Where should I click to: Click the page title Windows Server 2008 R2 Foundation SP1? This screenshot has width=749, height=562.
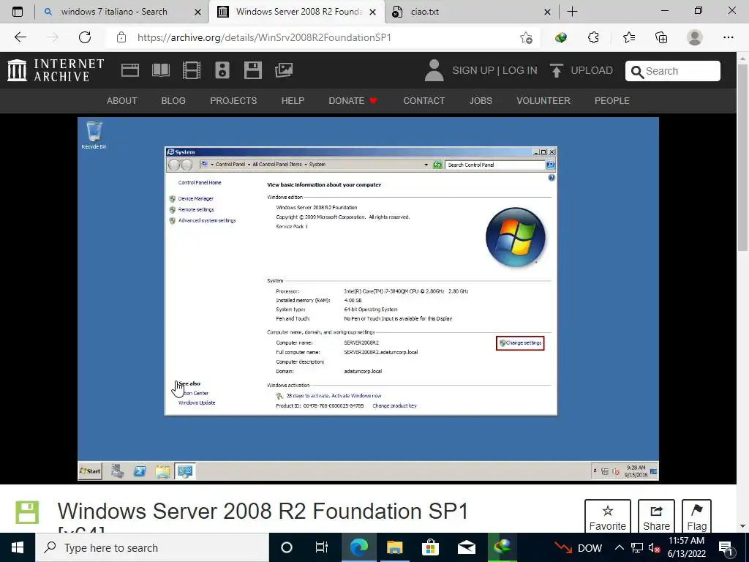click(263, 511)
